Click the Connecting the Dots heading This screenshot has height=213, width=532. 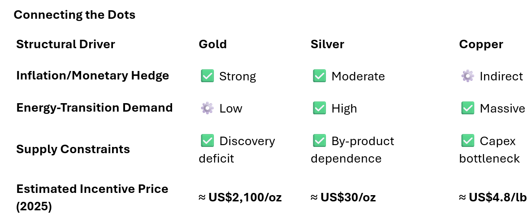click(74, 15)
